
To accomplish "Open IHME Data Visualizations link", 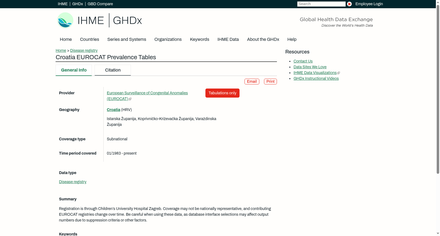I will [315, 73].
